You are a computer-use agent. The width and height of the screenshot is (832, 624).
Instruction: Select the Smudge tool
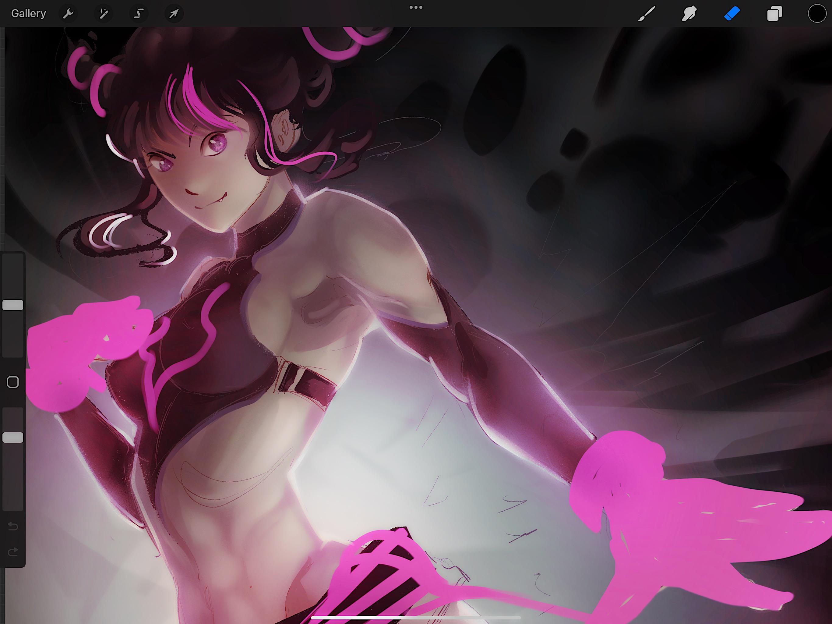coord(689,14)
